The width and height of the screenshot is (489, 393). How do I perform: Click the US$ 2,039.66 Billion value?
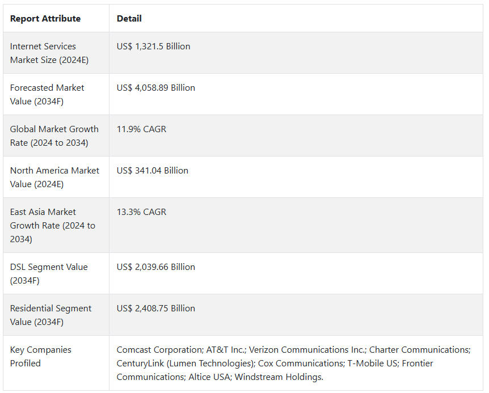[x=156, y=267]
